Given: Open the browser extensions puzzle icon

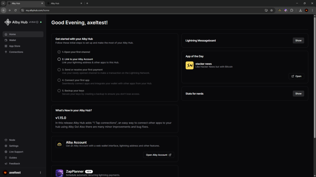Looking at the screenshot, I should coord(291,10).
